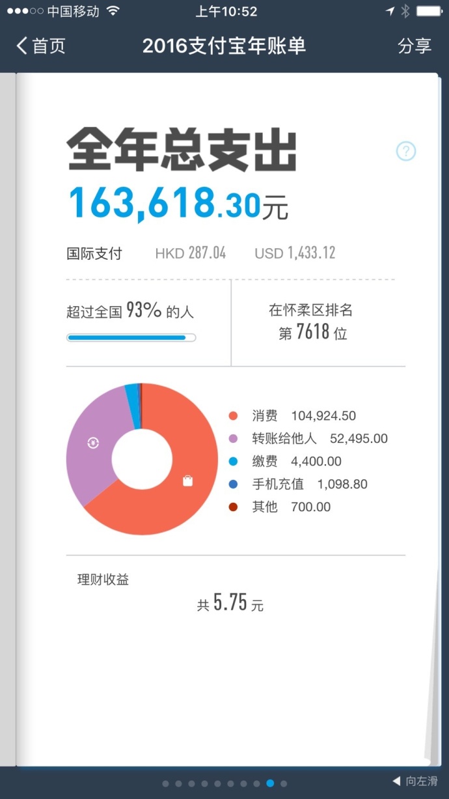The image size is (449, 799).
Task: Tap the blue 缴费 slice of chart
Action: click(132, 406)
